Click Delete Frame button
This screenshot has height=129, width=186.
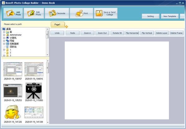pos(176,33)
